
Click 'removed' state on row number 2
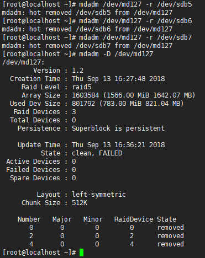[x=170, y=236]
